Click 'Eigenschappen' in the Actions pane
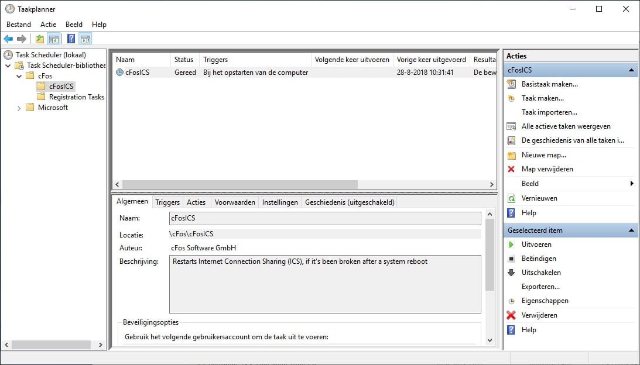The height and width of the screenshot is (365, 640). (545, 300)
